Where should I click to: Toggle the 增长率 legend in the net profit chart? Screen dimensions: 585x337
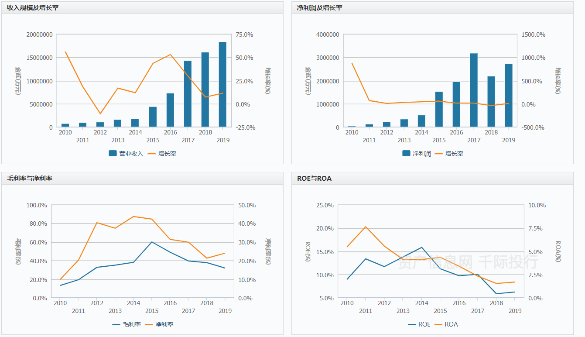click(x=449, y=154)
